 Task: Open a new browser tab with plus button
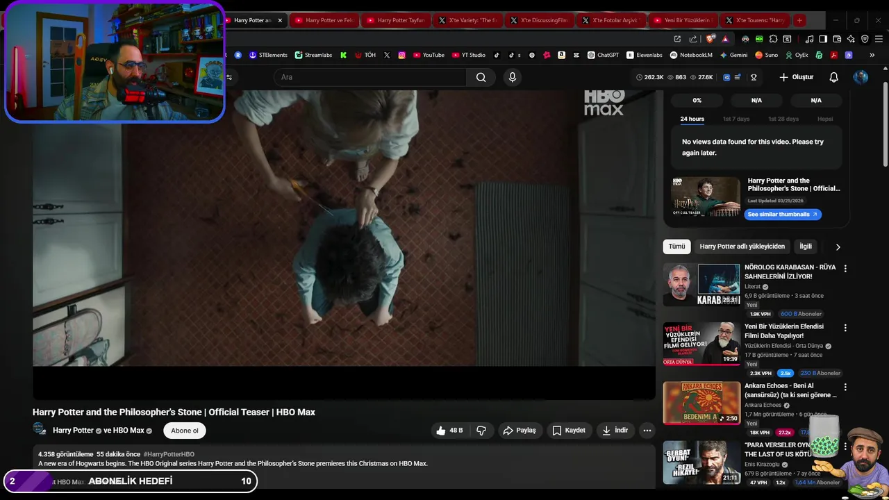(x=799, y=20)
